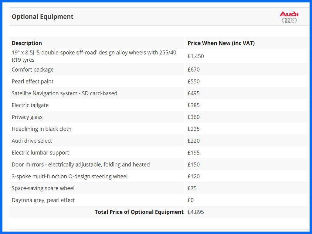
Task: Click the £1,450 wheel price
Action: 195,56
